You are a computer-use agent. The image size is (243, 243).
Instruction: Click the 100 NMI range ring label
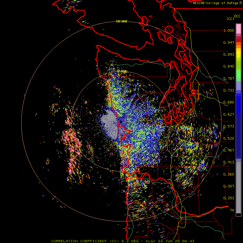point(121,21)
